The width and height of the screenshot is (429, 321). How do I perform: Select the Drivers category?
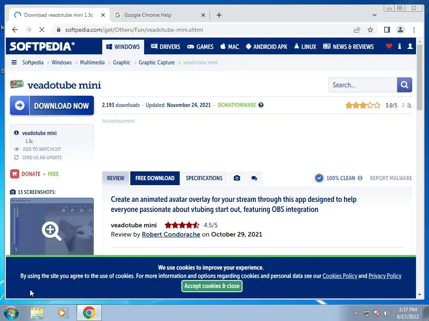tap(165, 47)
